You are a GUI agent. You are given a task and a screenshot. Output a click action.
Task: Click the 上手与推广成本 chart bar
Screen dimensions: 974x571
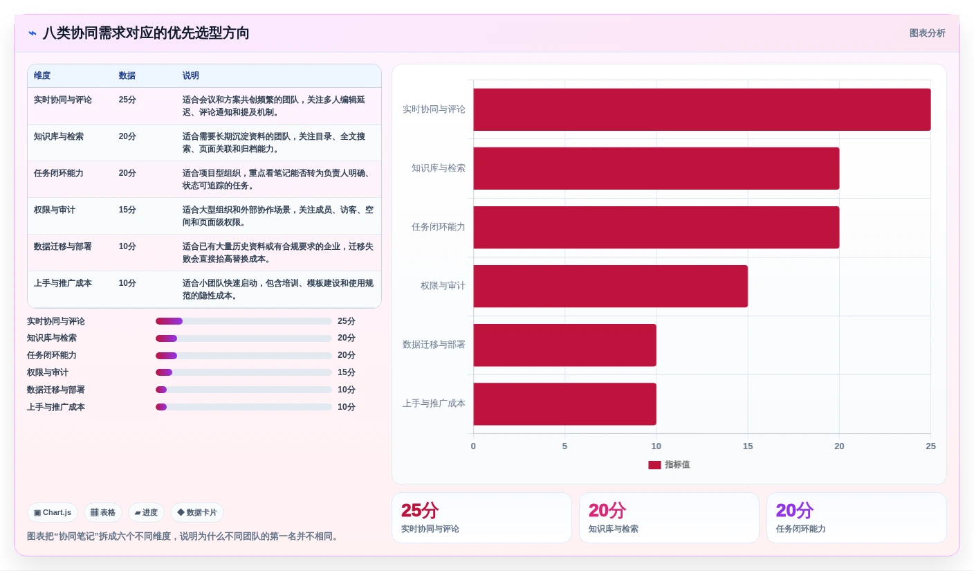(x=564, y=404)
